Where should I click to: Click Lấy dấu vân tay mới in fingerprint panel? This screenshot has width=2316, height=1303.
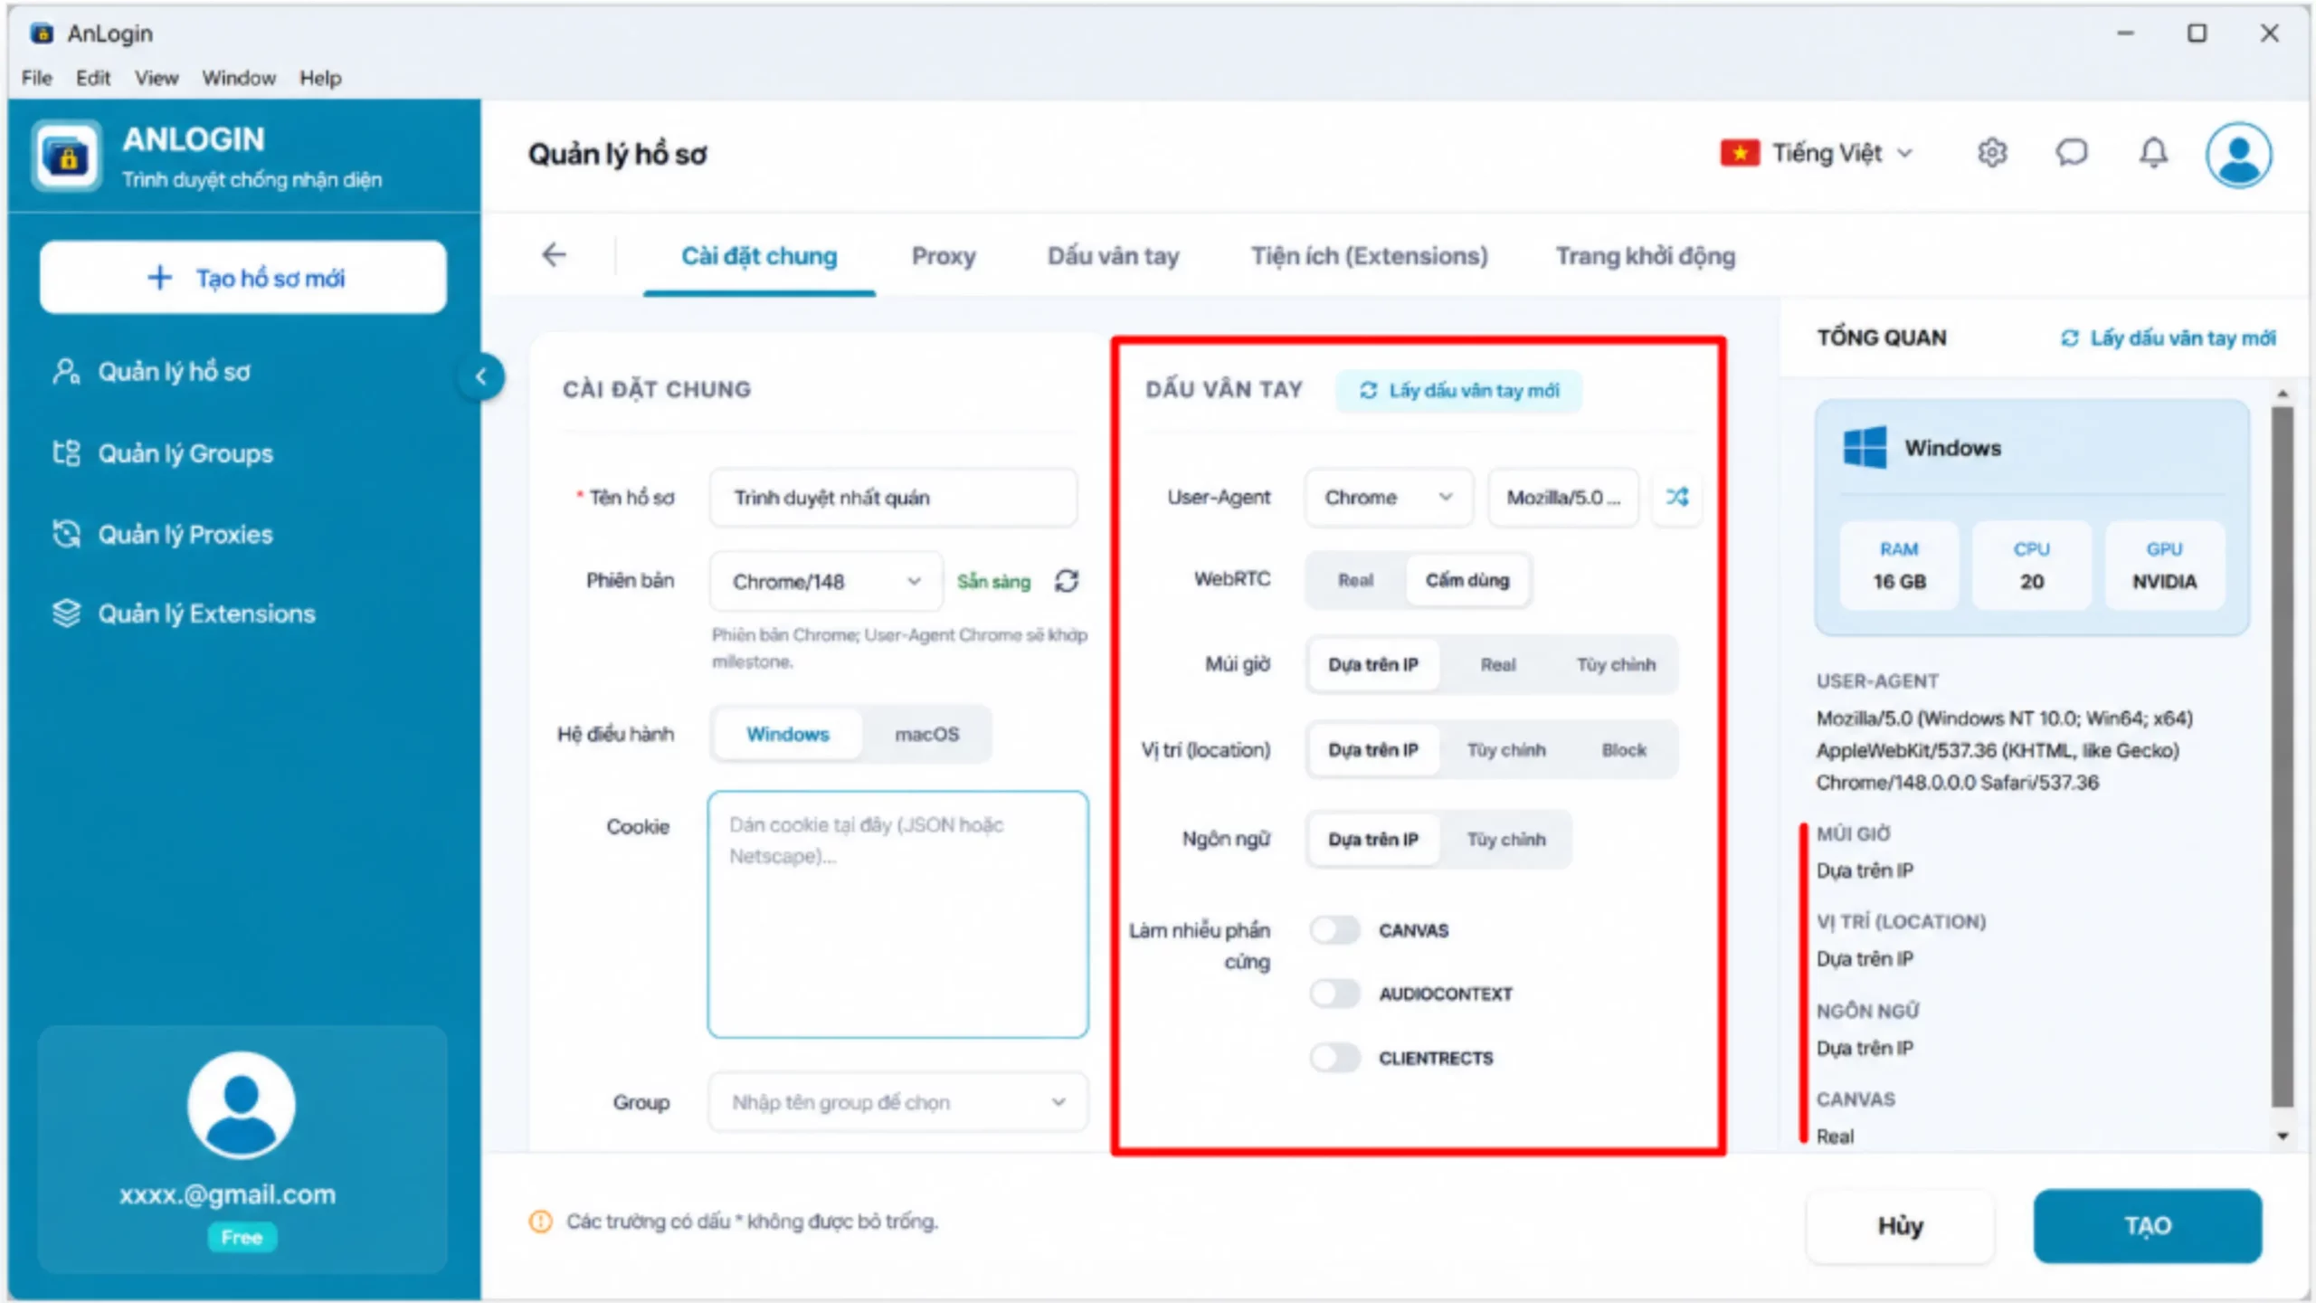1459,390
